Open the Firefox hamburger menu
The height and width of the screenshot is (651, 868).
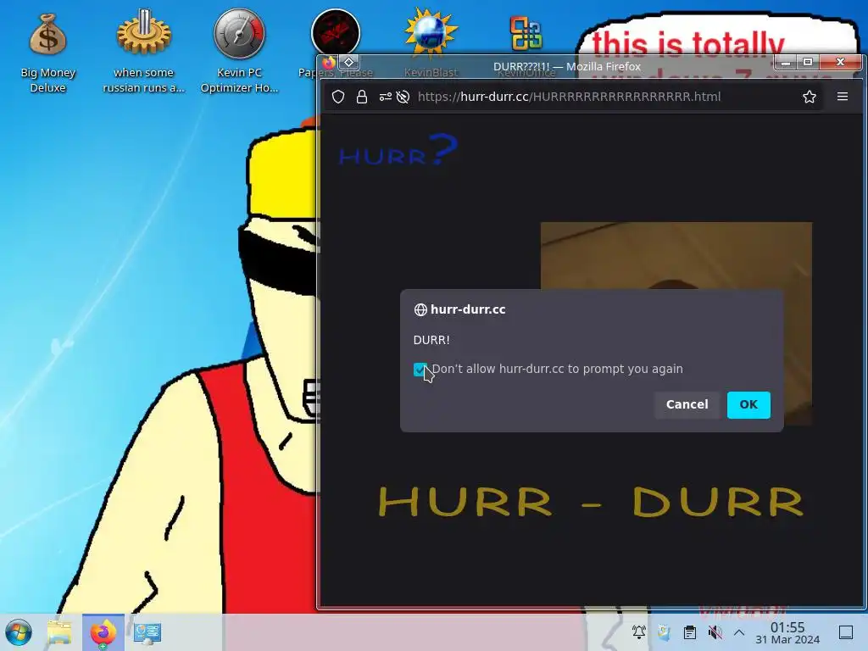[843, 97]
